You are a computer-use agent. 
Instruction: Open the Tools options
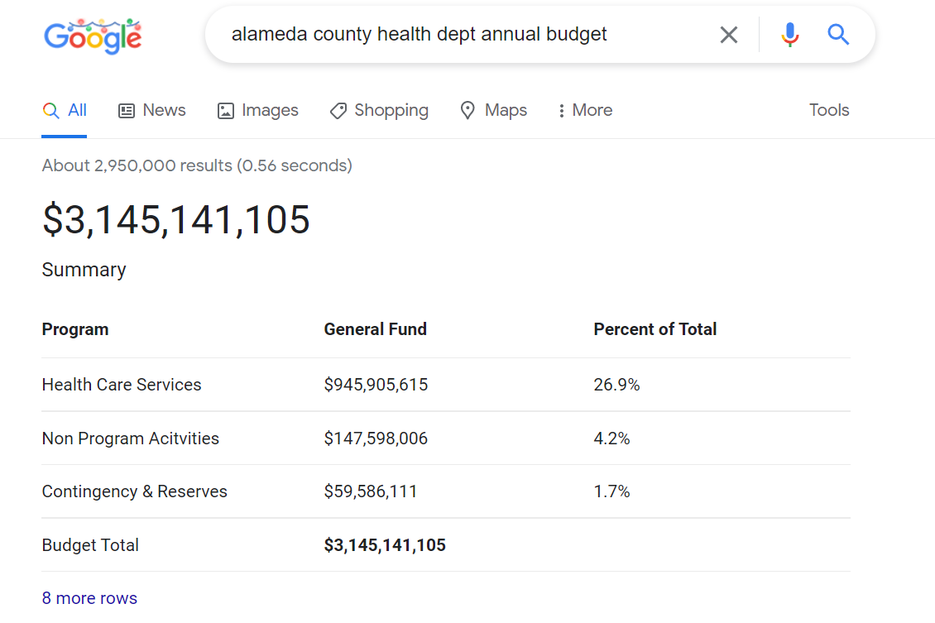click(x=829, y=110)
